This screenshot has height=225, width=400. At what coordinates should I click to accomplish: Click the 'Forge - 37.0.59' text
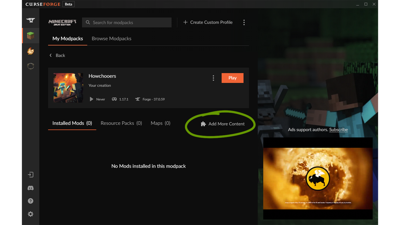[x=154, y=99]
